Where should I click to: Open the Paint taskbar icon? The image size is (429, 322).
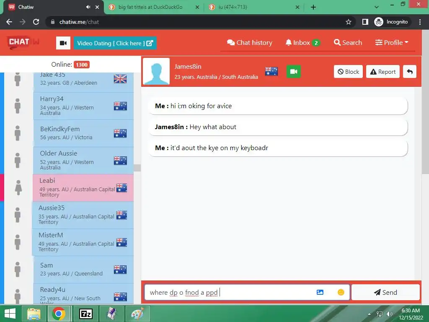pos(137,314)
